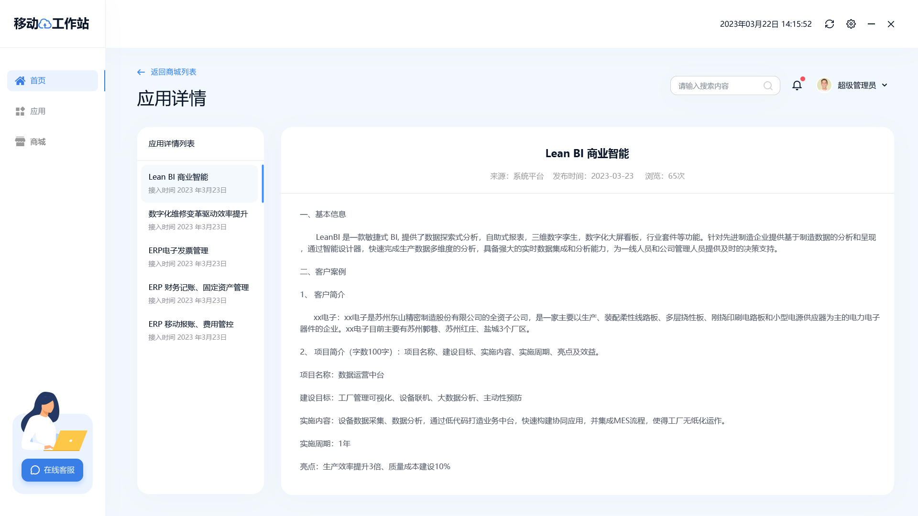Click the 应用详情 page title
Screen dimensions: 918x516
click(172, 98)
